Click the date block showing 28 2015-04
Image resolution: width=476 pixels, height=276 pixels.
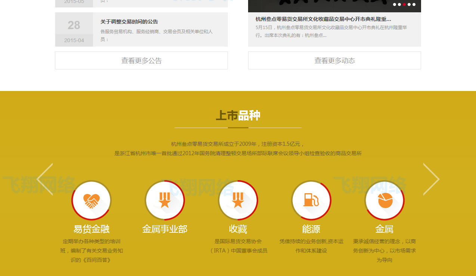(x=74, y=29)
